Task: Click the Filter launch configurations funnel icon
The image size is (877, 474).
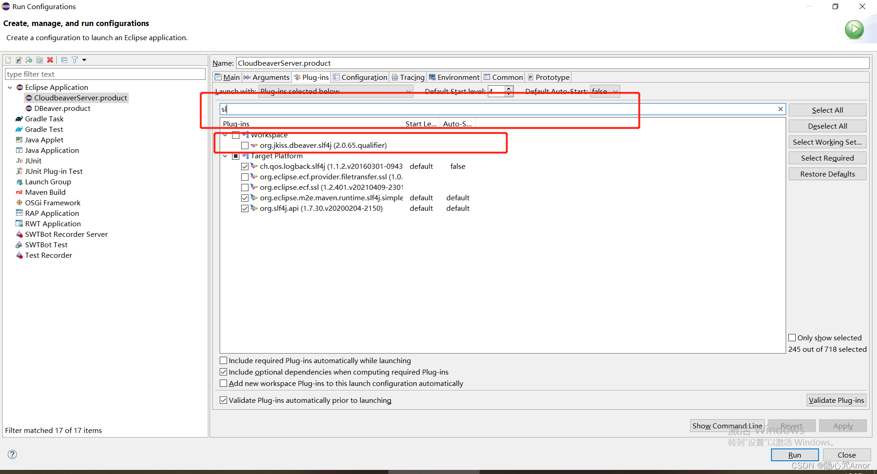Action: coord(75,60)
